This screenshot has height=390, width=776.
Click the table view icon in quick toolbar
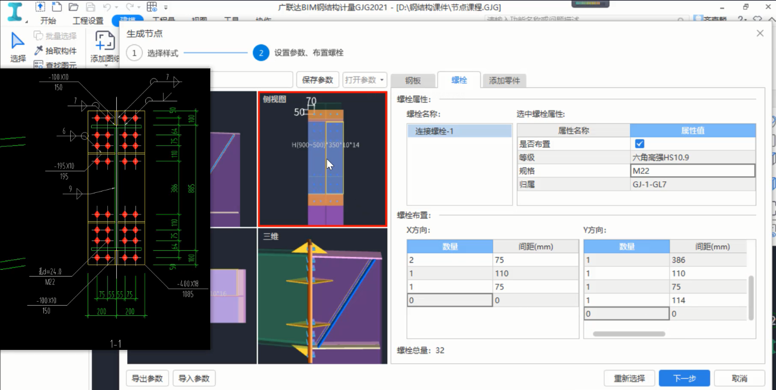tap(152, 7)
